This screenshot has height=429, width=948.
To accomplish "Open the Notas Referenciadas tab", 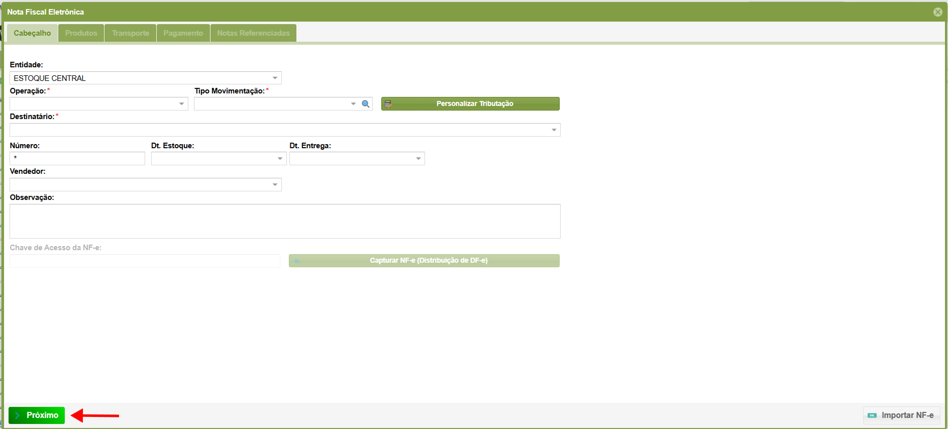I will click(253, 33).
